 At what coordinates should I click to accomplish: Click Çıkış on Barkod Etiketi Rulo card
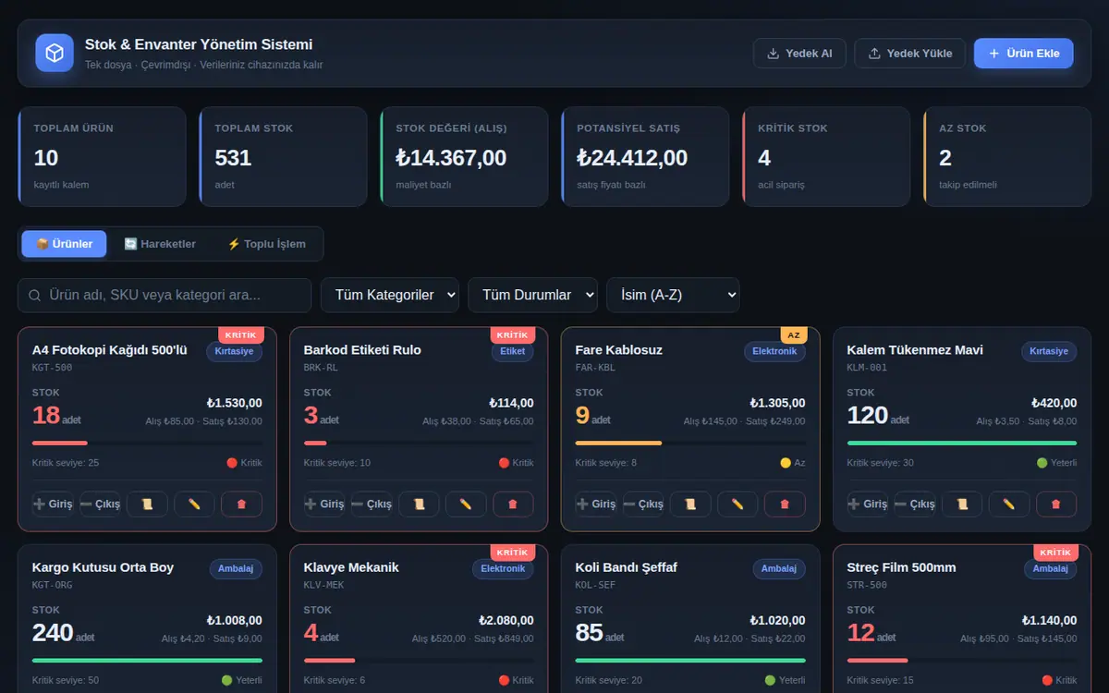372,504
